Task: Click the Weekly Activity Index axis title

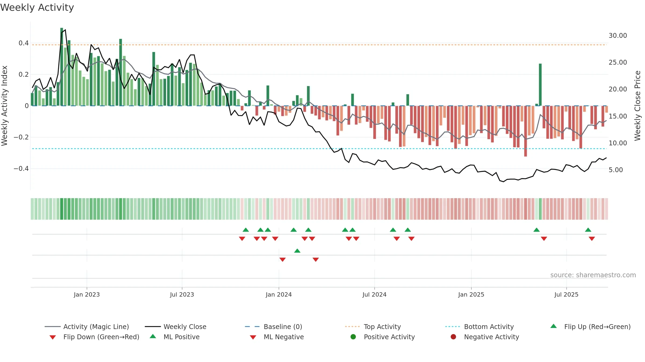Action: click(x=4, y=106)
